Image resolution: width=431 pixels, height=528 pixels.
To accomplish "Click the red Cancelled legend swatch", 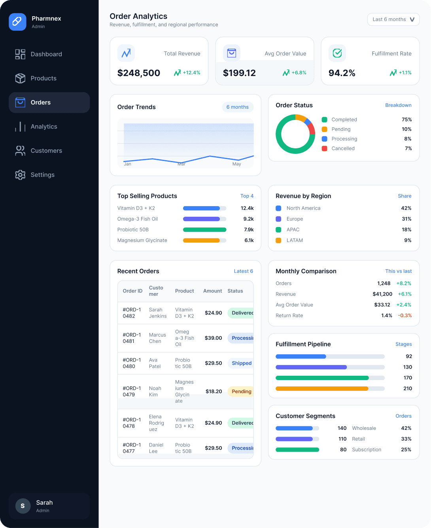I will pyautogui.click(x=325, y=149).
